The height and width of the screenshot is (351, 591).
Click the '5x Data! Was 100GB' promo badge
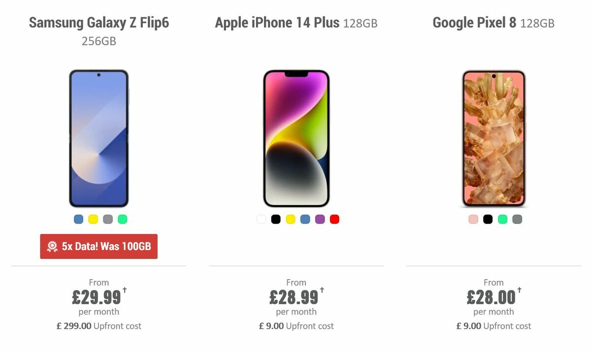click(x=98, y=246)
